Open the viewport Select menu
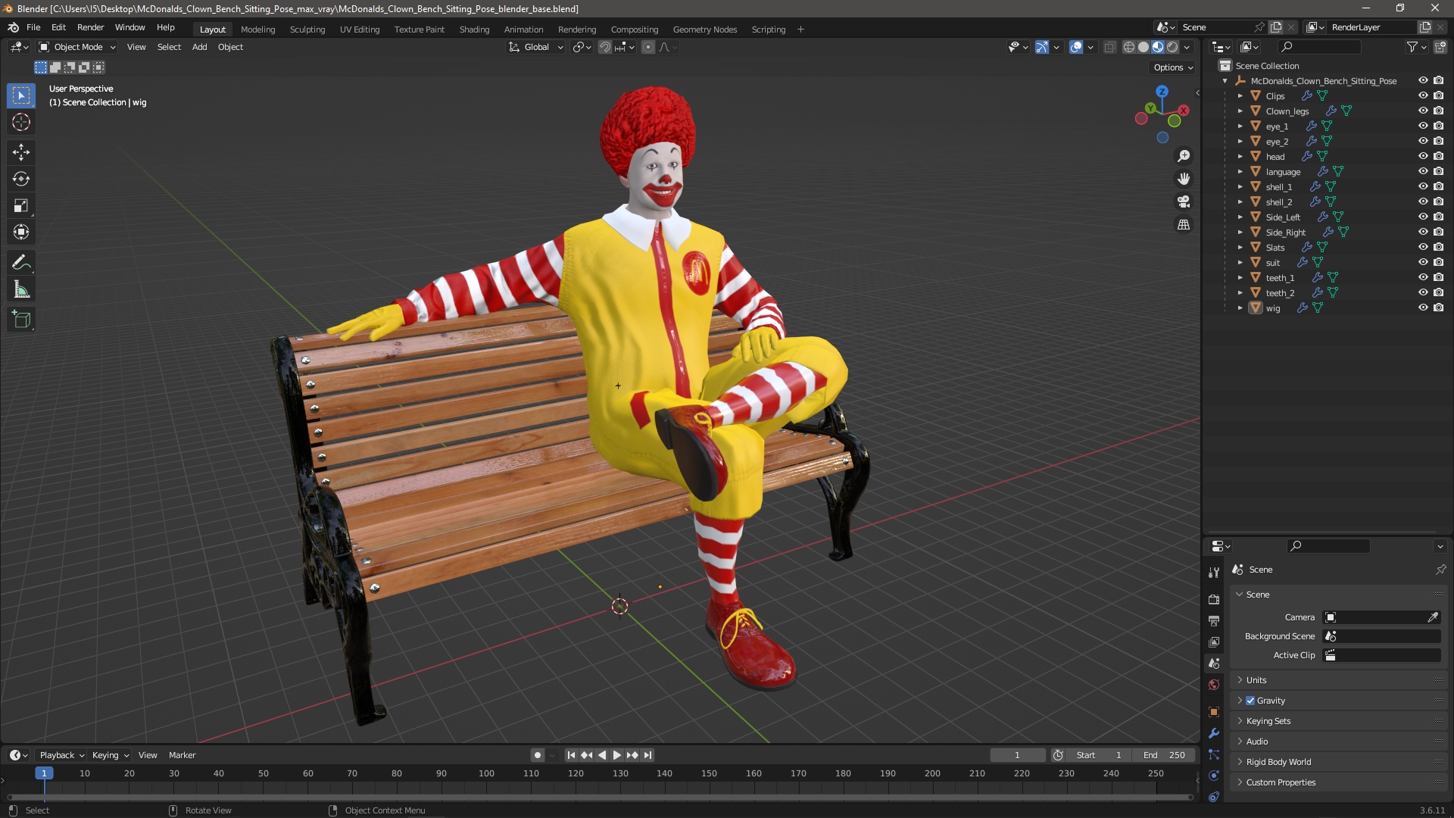 [169, 47]
